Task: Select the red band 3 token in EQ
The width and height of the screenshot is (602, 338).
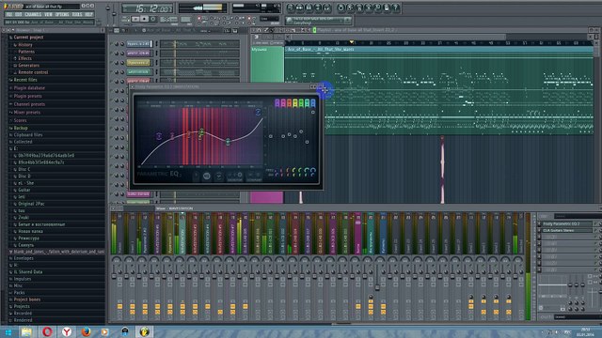Action: [289, 102]
